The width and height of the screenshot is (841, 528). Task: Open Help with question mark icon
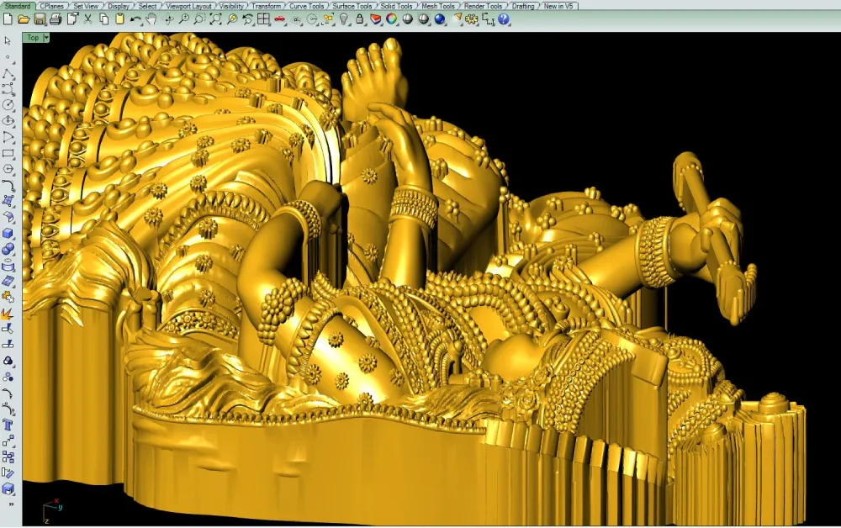[x=504, y=19]
